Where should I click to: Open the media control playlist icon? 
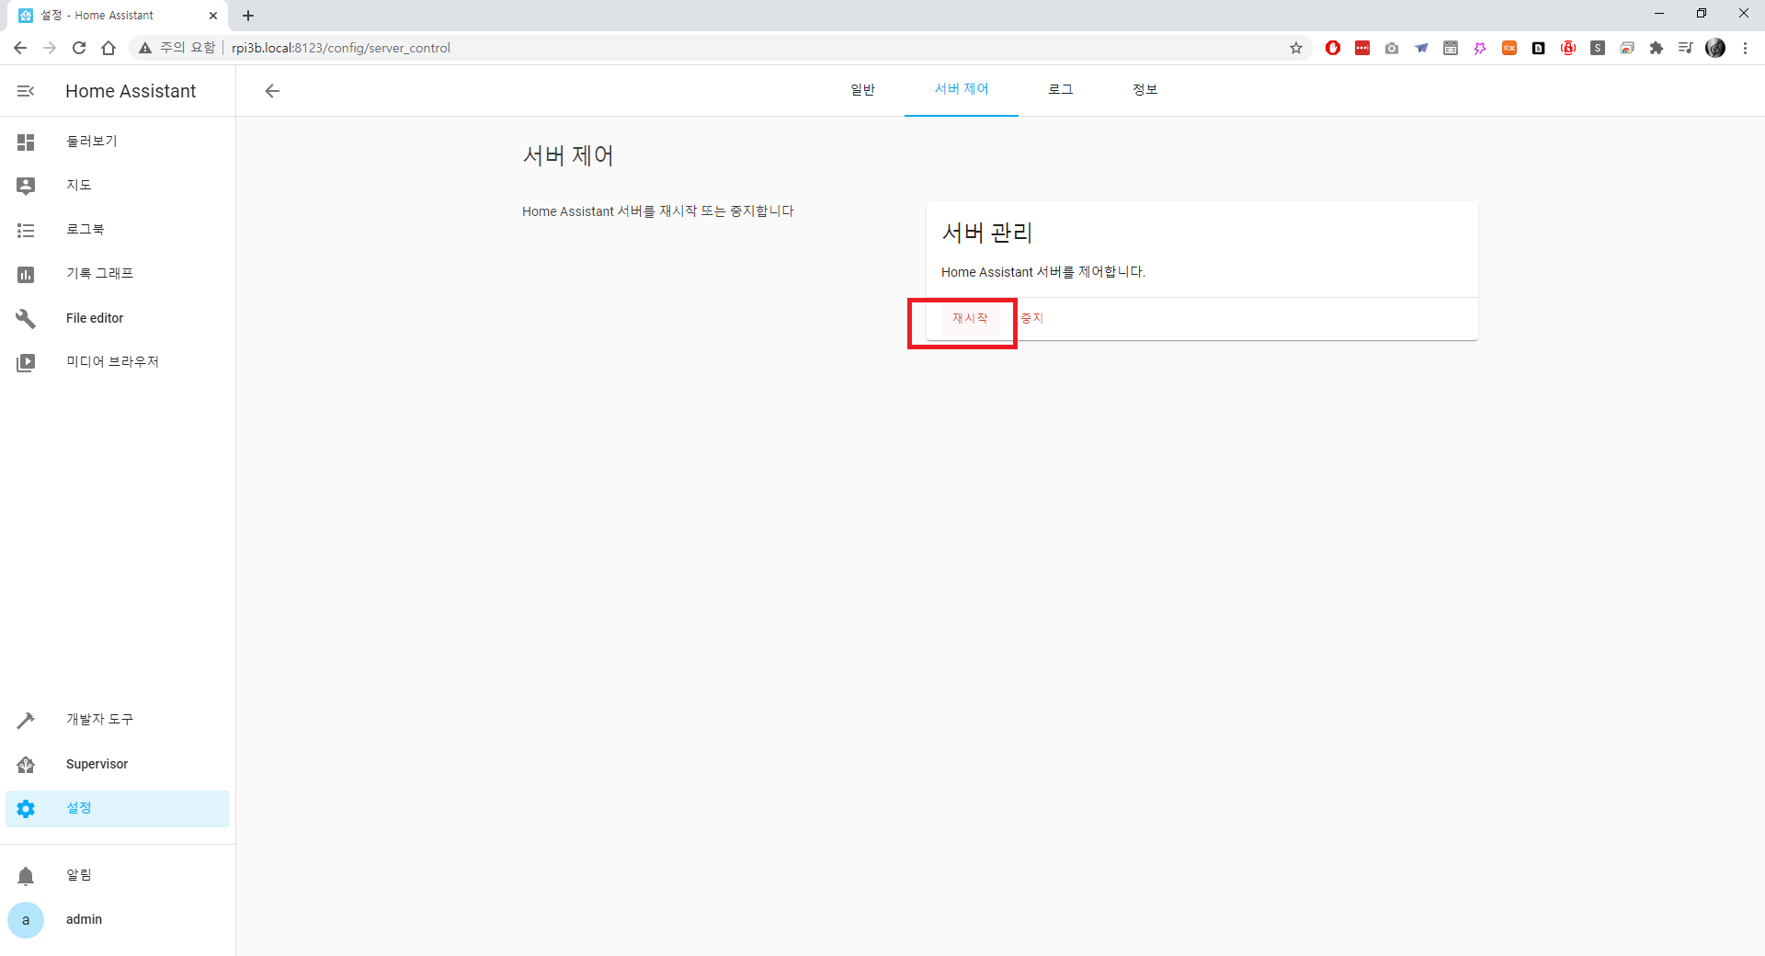[x=1686, y=48]
